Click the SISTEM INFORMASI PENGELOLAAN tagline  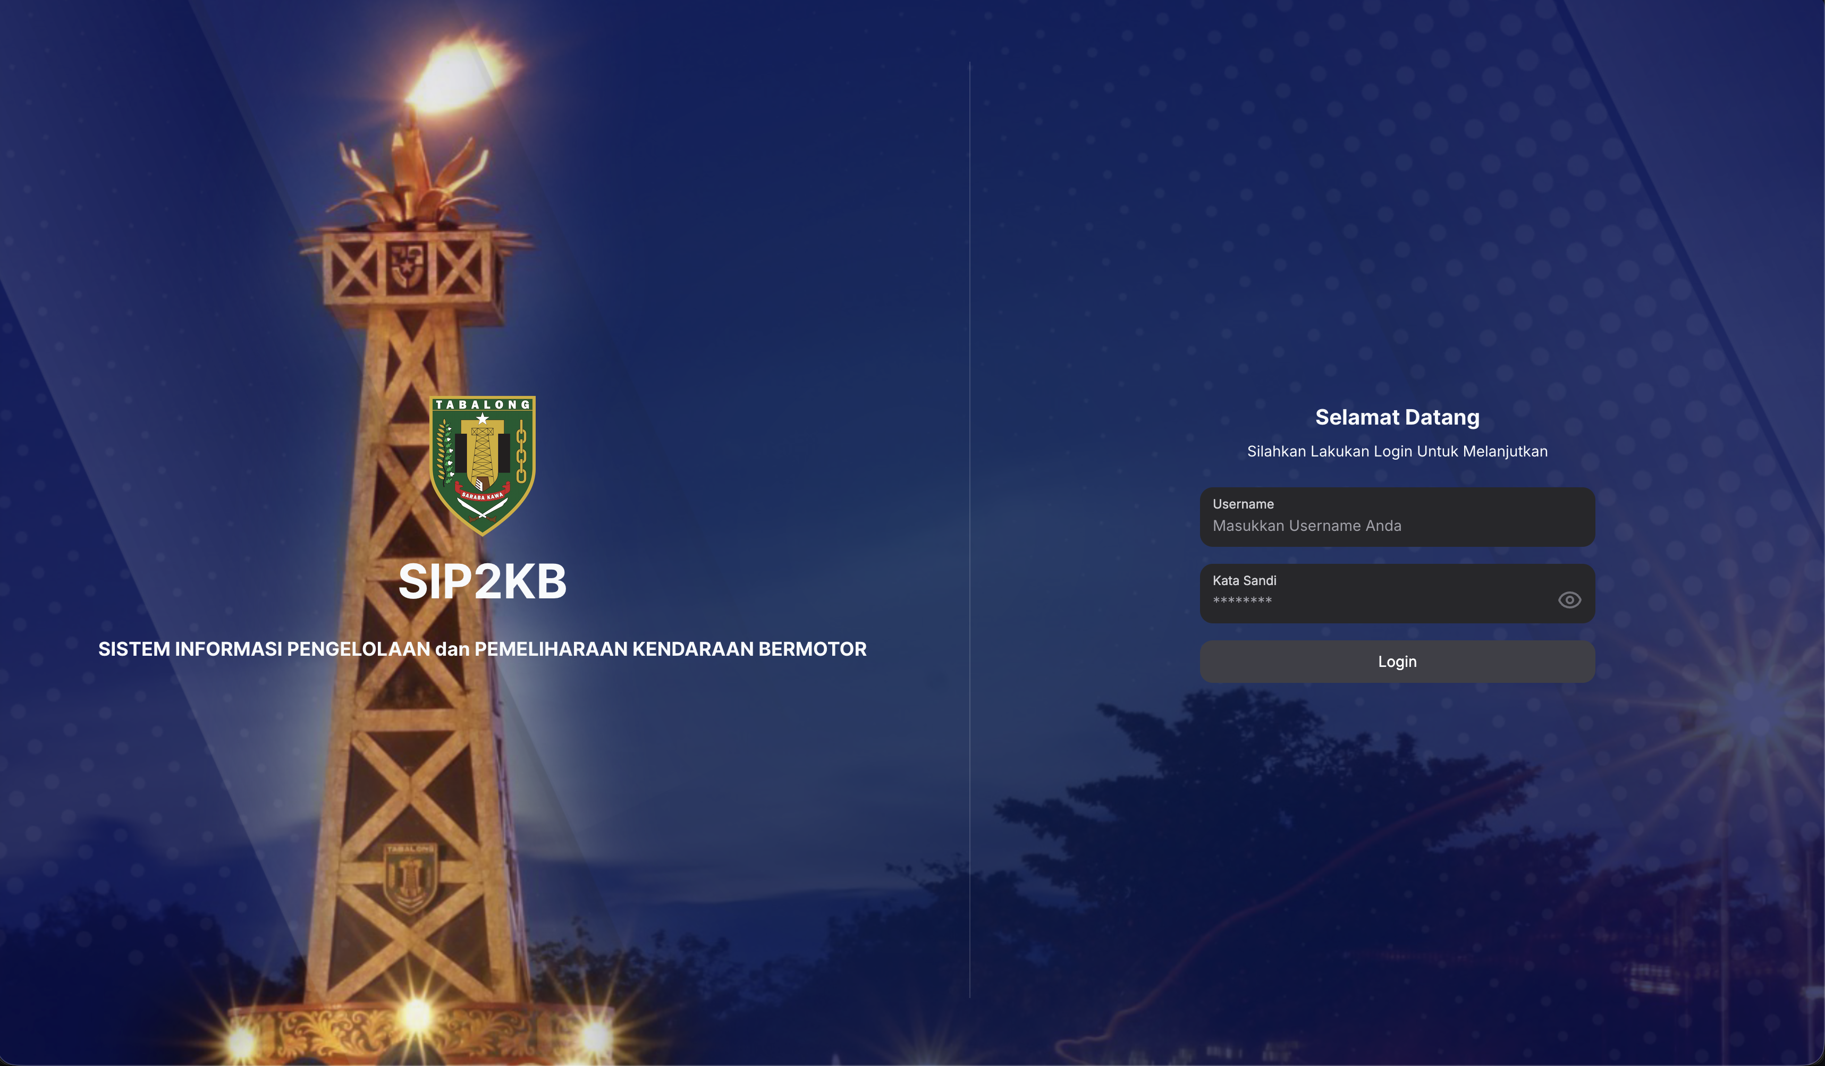483,649
